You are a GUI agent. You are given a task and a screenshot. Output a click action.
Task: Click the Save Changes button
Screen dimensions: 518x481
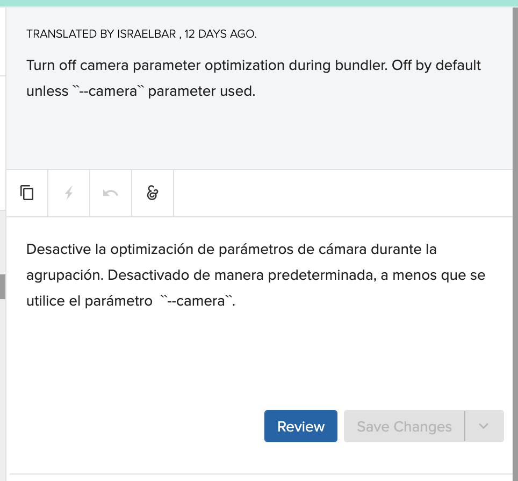404,427
